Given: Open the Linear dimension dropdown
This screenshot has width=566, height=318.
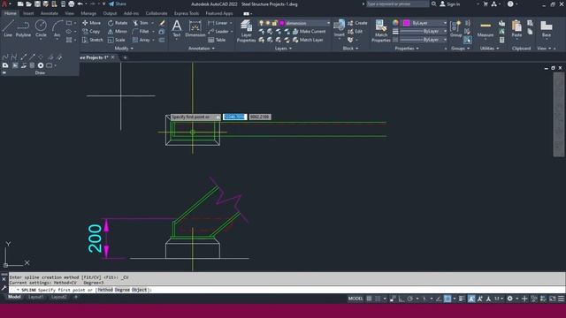Looking at the screenshot, I should 231,23.
